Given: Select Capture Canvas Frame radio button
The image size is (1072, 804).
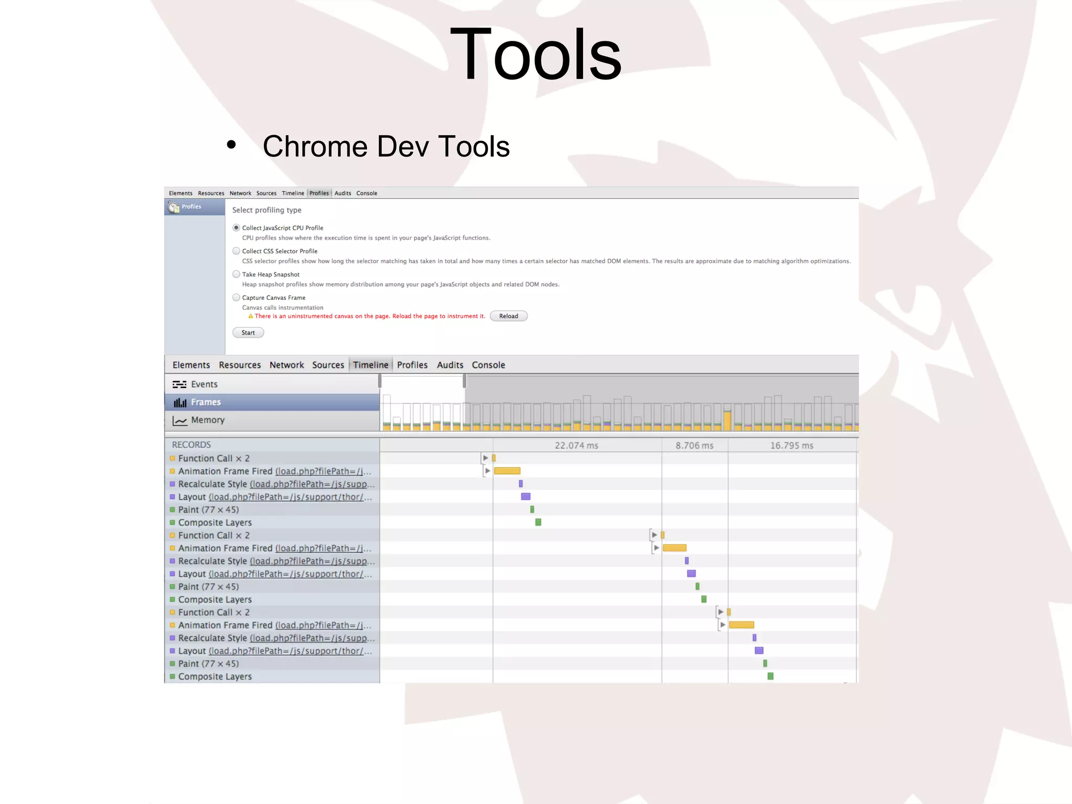Looking at the screenshot, I should pos(236,297).
